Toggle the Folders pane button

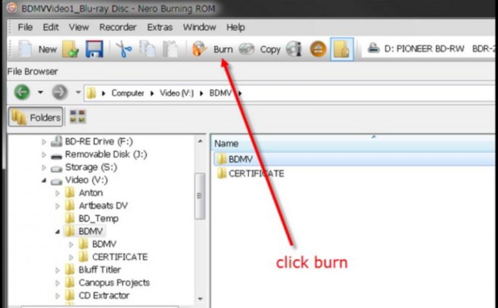[x=36, y=117]
